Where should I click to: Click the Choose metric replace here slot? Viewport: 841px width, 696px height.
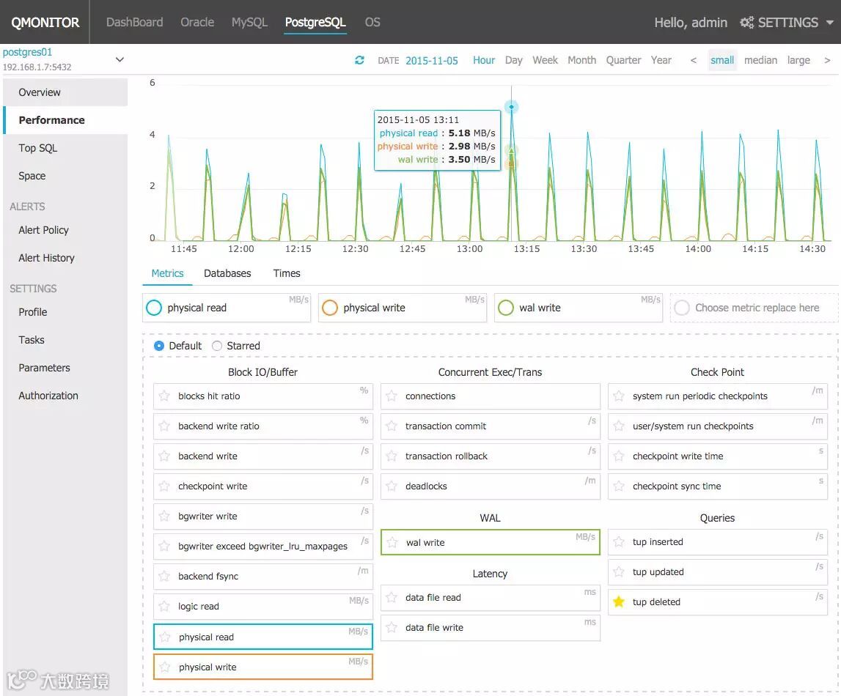tap(754, 308)
